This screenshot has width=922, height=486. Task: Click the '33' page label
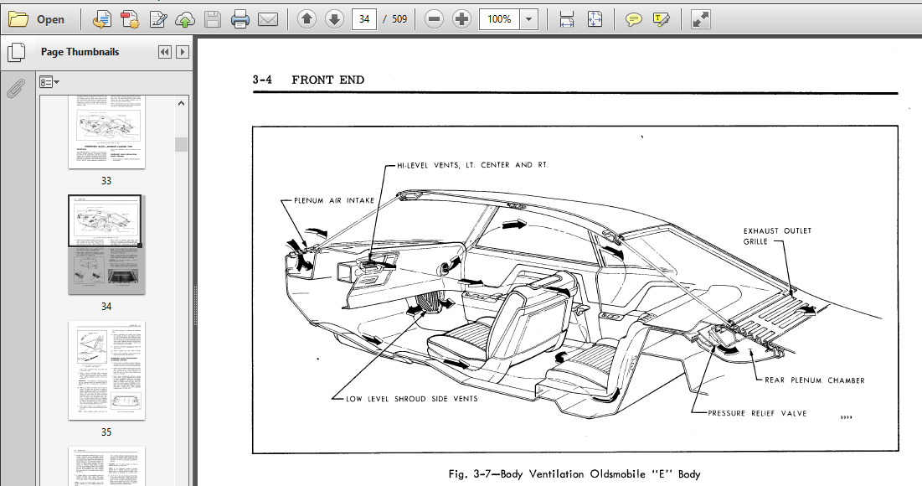pyautogui.click(x=106, y=181)
